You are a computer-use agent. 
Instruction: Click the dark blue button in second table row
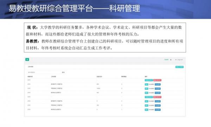[x=158, y=84]
